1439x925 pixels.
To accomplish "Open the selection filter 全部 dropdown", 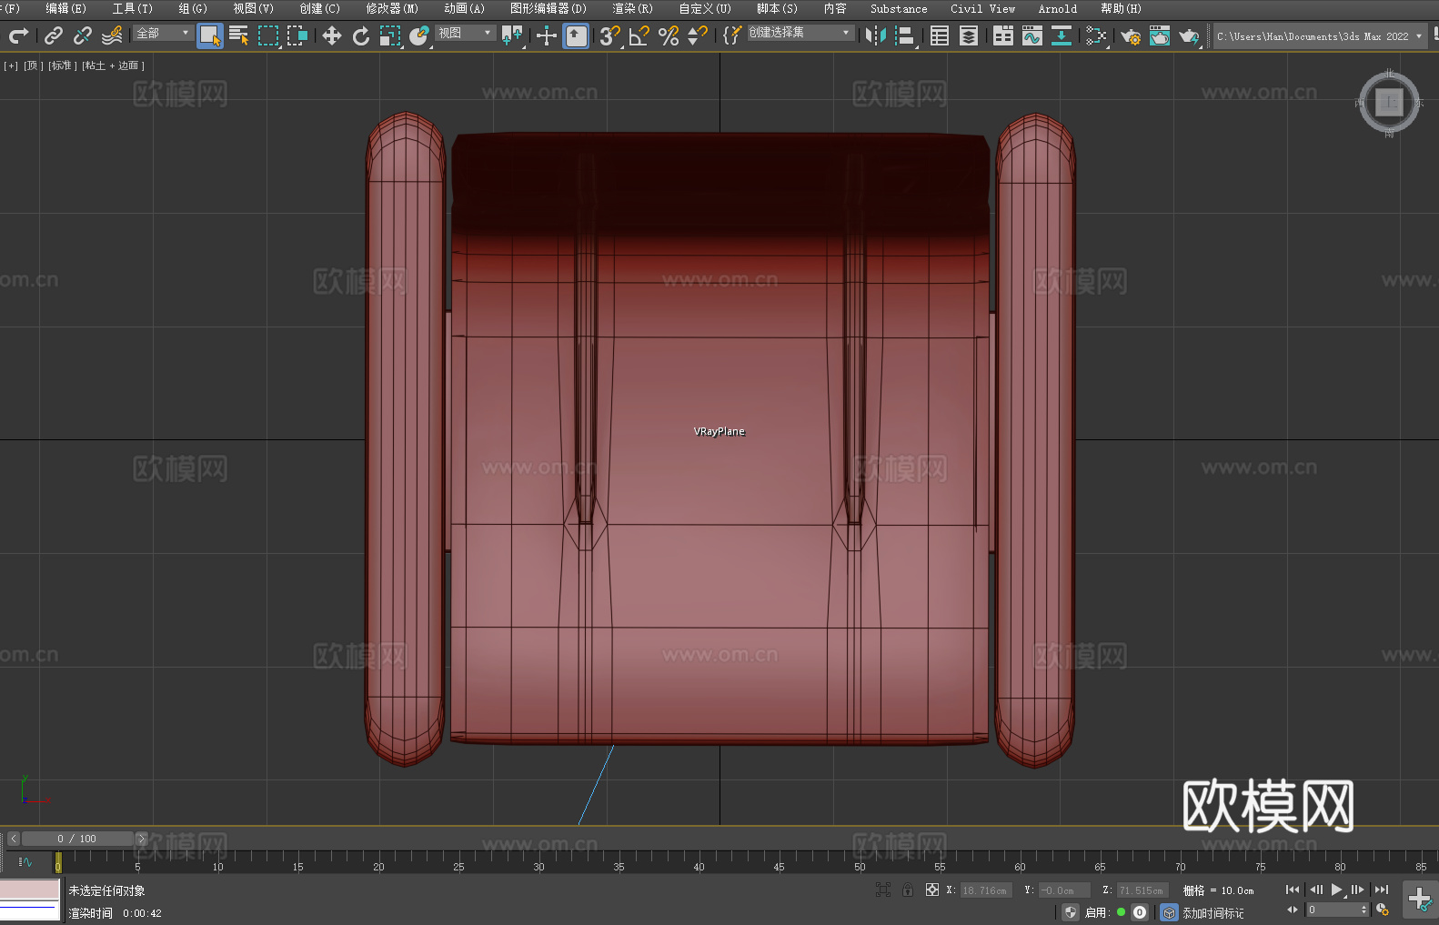I will tap(164, 33).
